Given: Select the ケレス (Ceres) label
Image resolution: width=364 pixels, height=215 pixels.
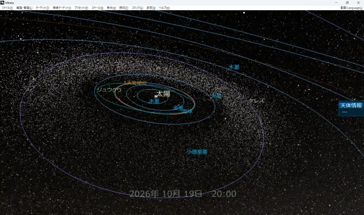Looking at the screenshot, I should 257,101.
